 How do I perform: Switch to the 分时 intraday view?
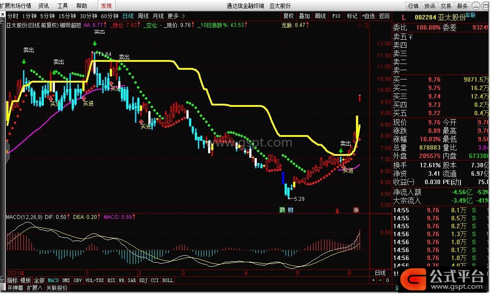13,16
